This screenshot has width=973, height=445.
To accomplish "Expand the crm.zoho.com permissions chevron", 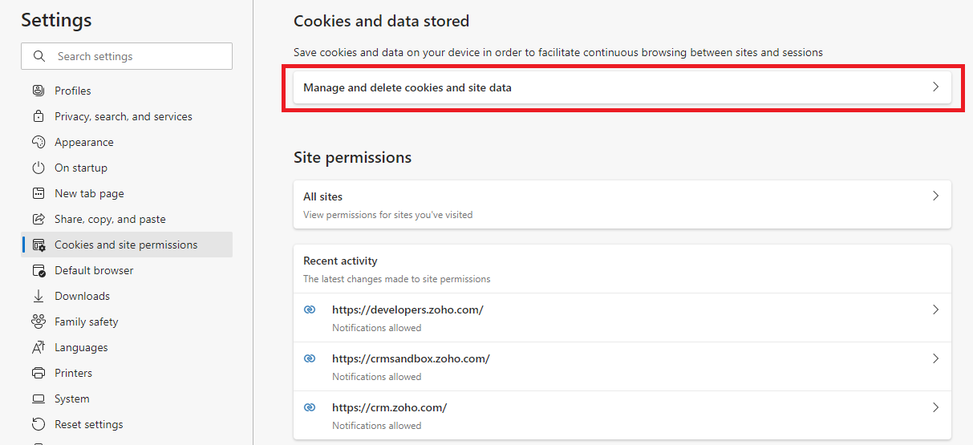I will point(935,407).
